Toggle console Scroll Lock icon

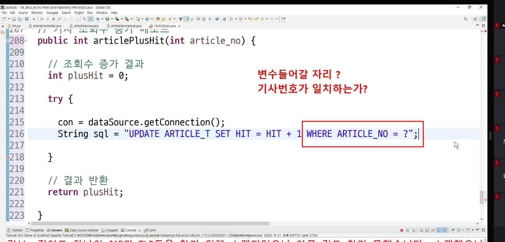(x=427, y=230)
